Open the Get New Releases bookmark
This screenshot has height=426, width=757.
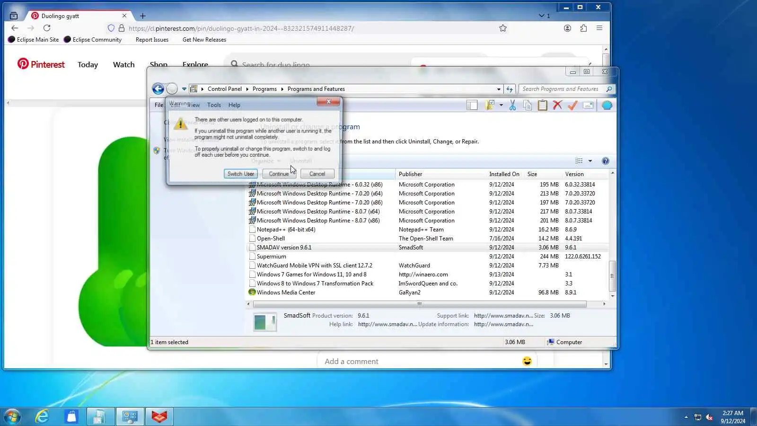[x=204, y=40]
